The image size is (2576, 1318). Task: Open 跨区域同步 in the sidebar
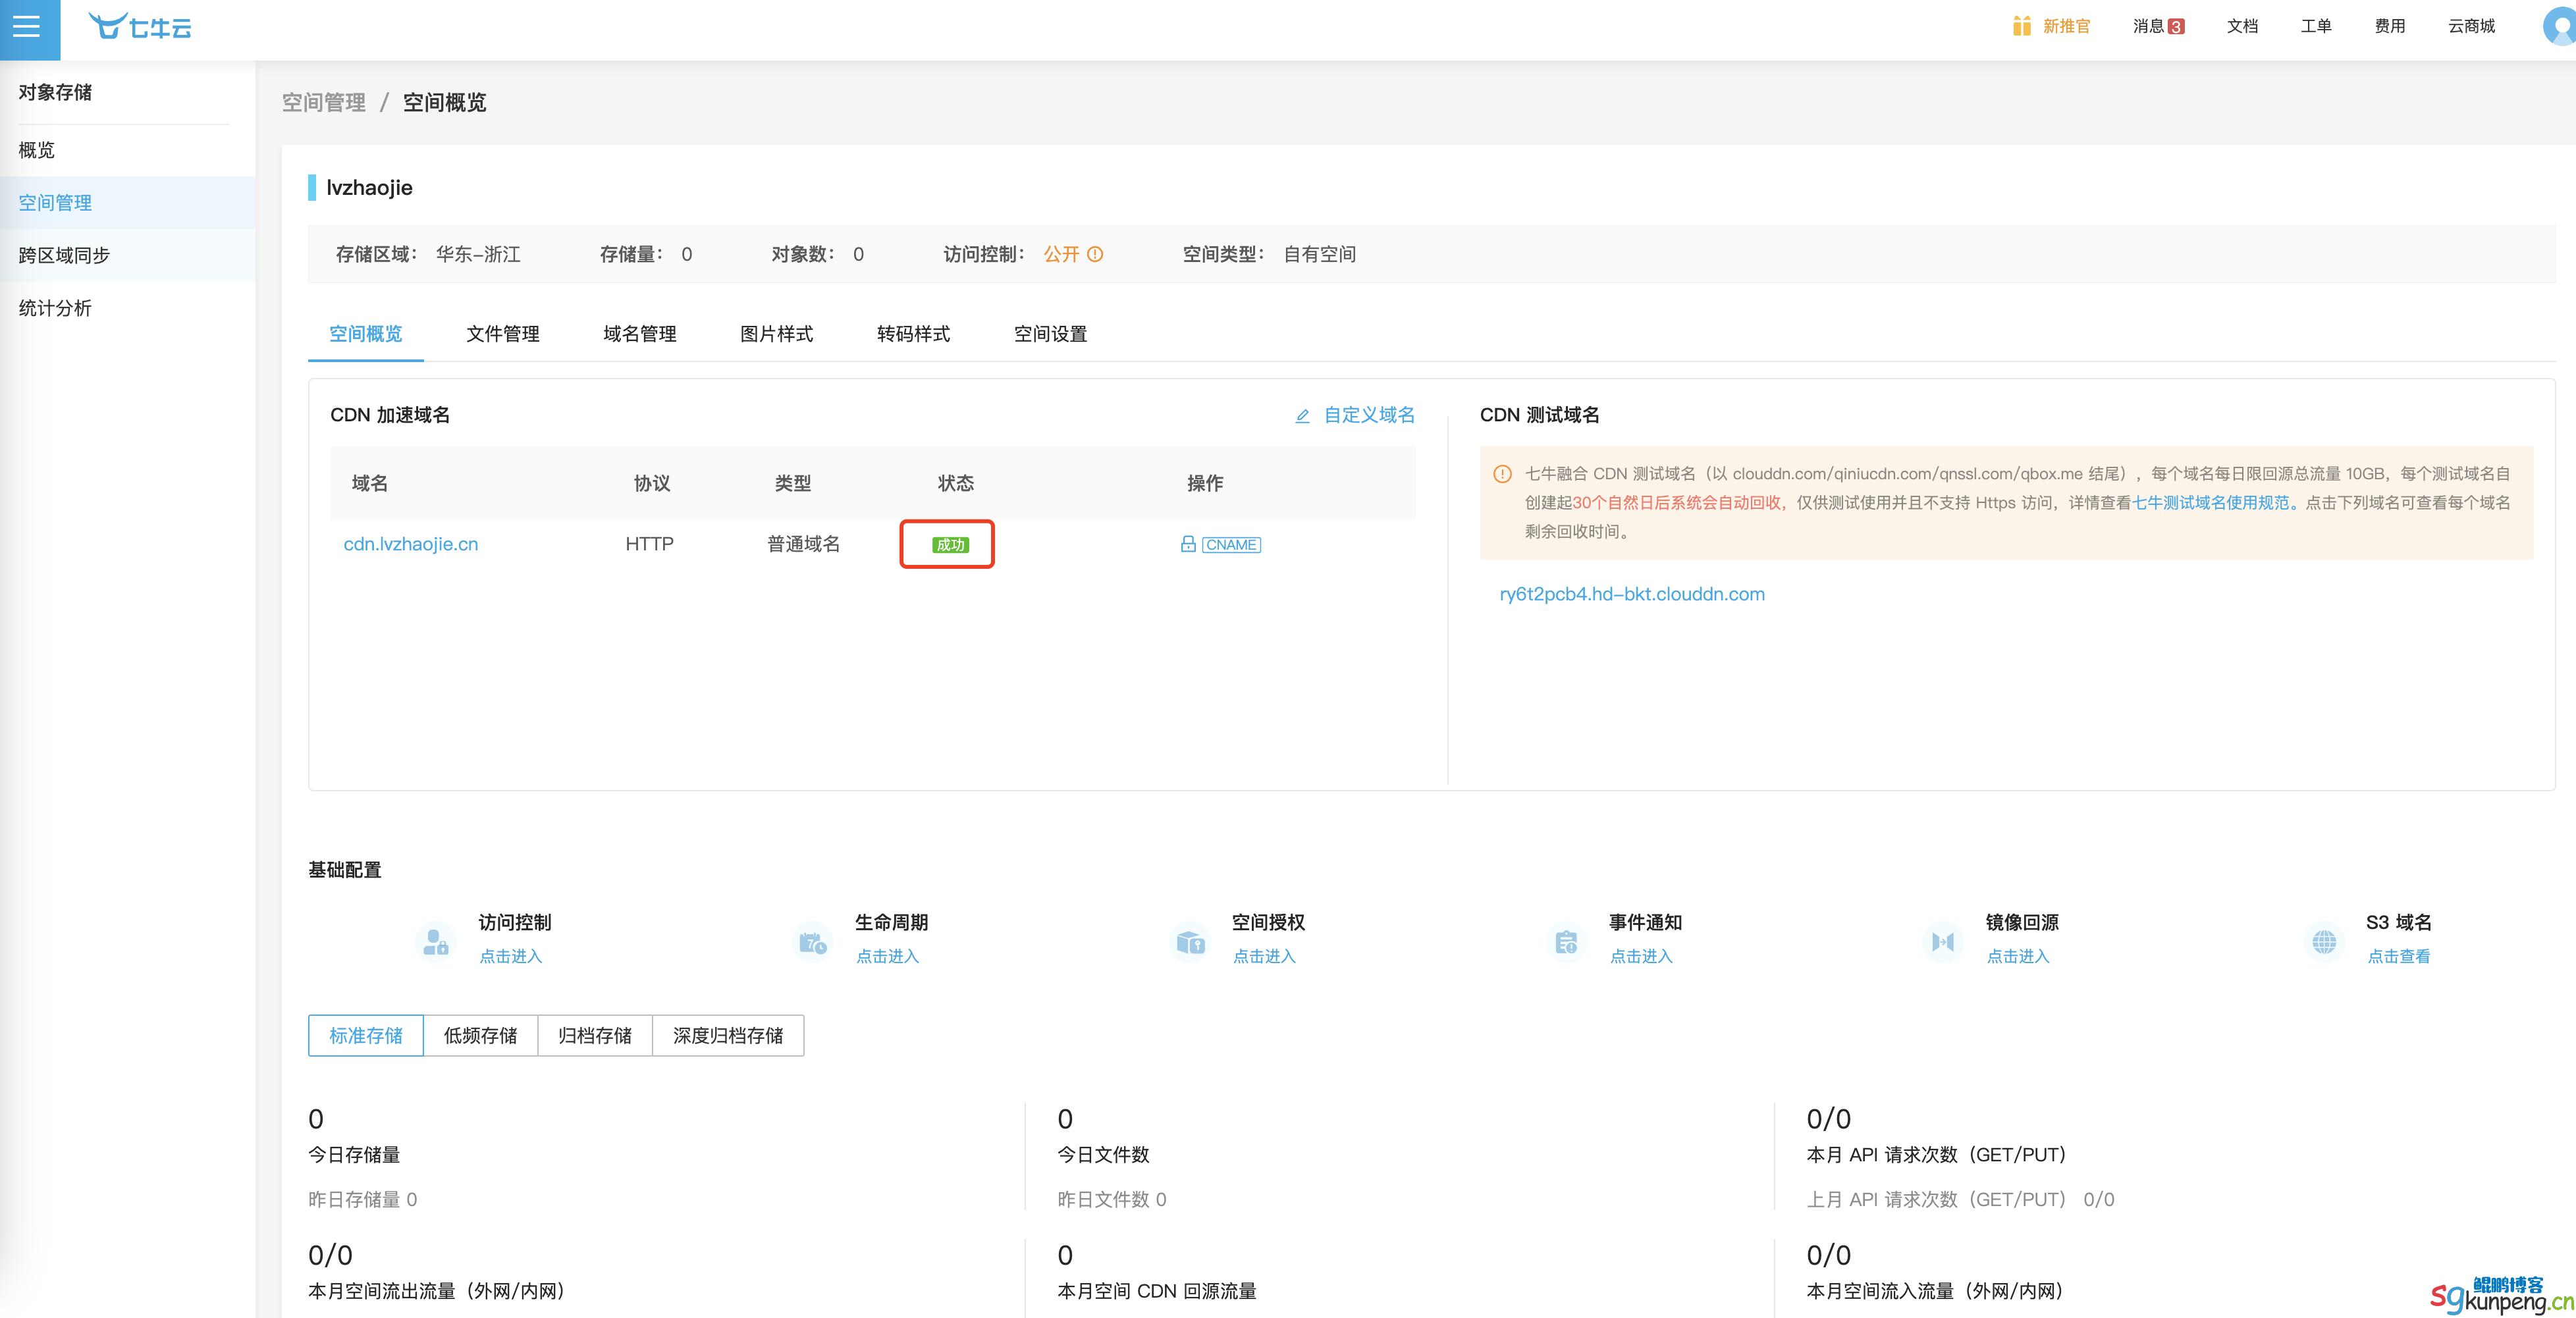pos(64,255)
